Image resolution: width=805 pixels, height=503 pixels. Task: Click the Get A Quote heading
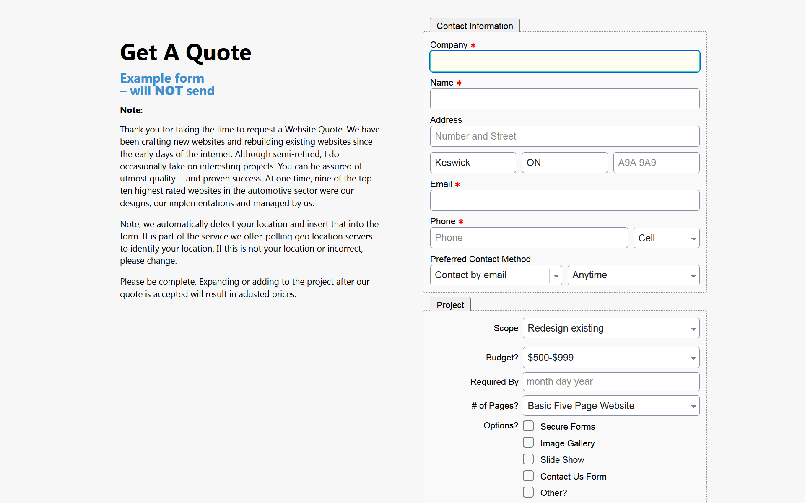(x=185, y=52)
